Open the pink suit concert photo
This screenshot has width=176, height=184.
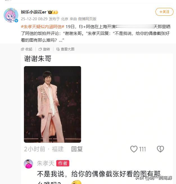pyautogui.click(x=52, y=104)
